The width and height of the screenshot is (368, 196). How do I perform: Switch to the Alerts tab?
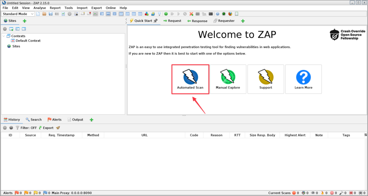pyautogui.click(x=54, y=120)
